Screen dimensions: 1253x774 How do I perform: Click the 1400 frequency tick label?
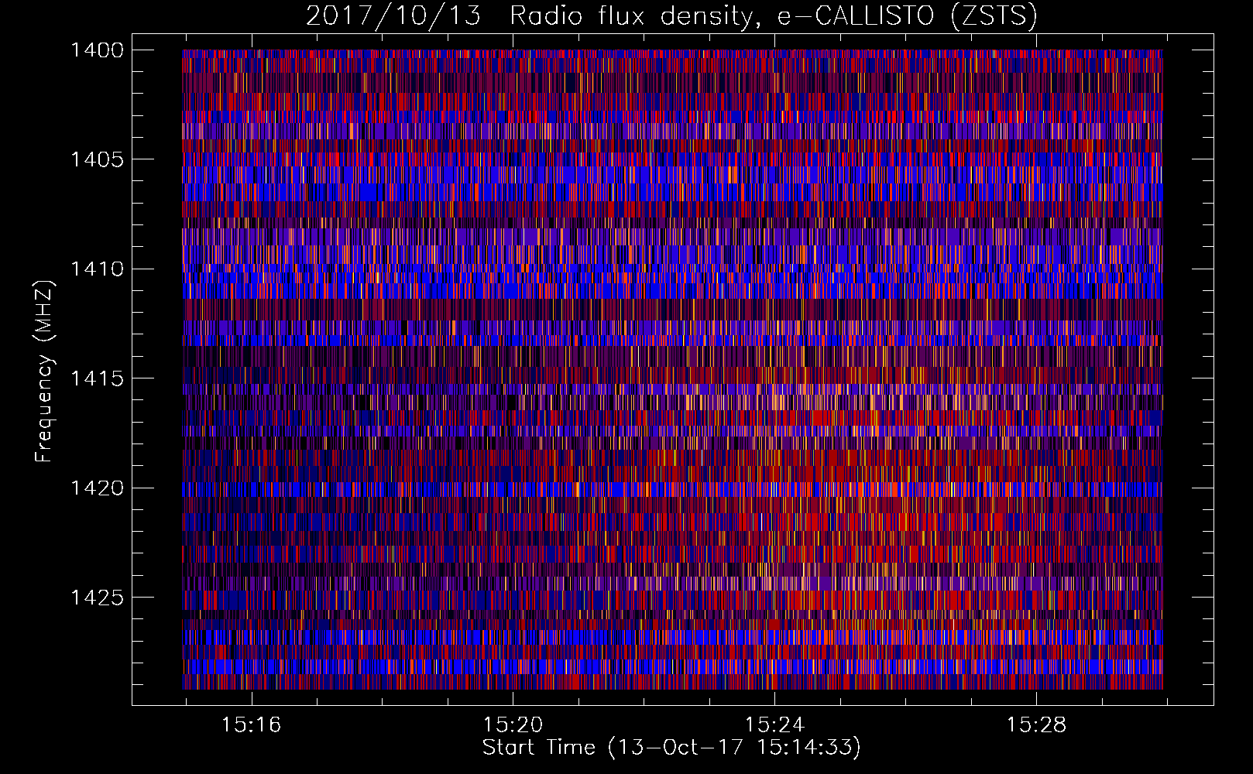coord(97,50)
